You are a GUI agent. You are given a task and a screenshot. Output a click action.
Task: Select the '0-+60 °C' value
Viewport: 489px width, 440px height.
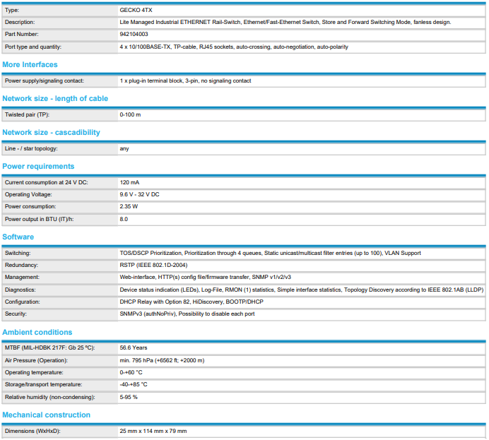[x=131, y=372]
